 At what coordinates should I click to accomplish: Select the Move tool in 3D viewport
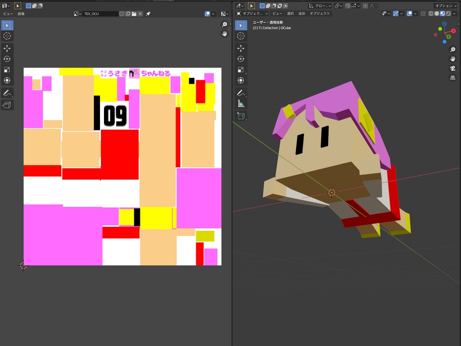pos(241,48)
